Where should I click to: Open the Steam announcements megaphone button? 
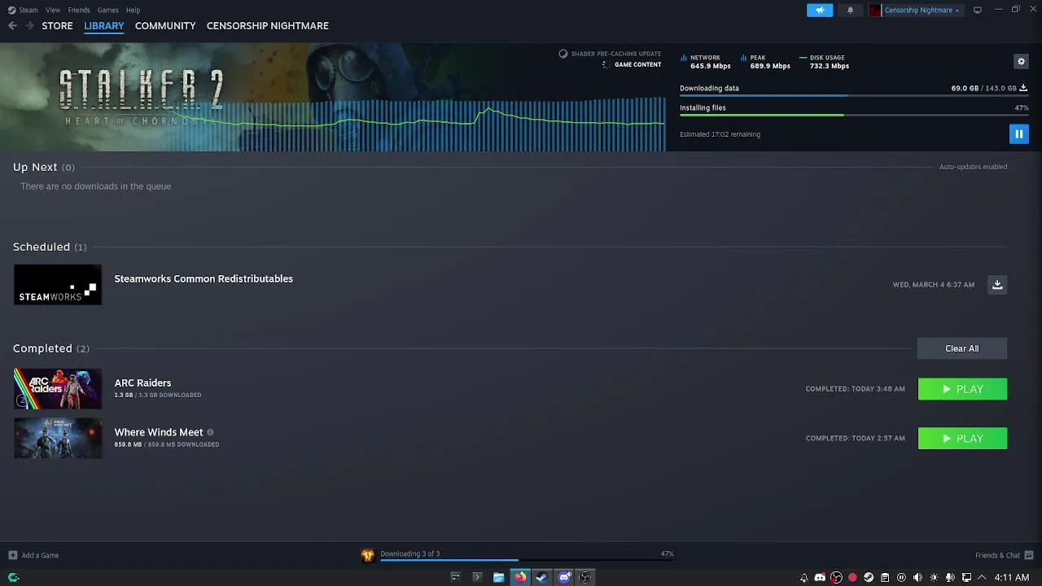pos(820,10)
